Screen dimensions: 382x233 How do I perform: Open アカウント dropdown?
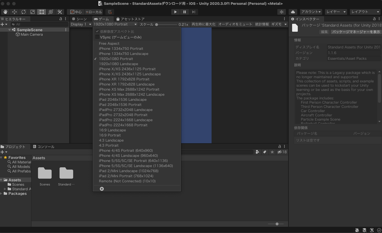point(311,12)
